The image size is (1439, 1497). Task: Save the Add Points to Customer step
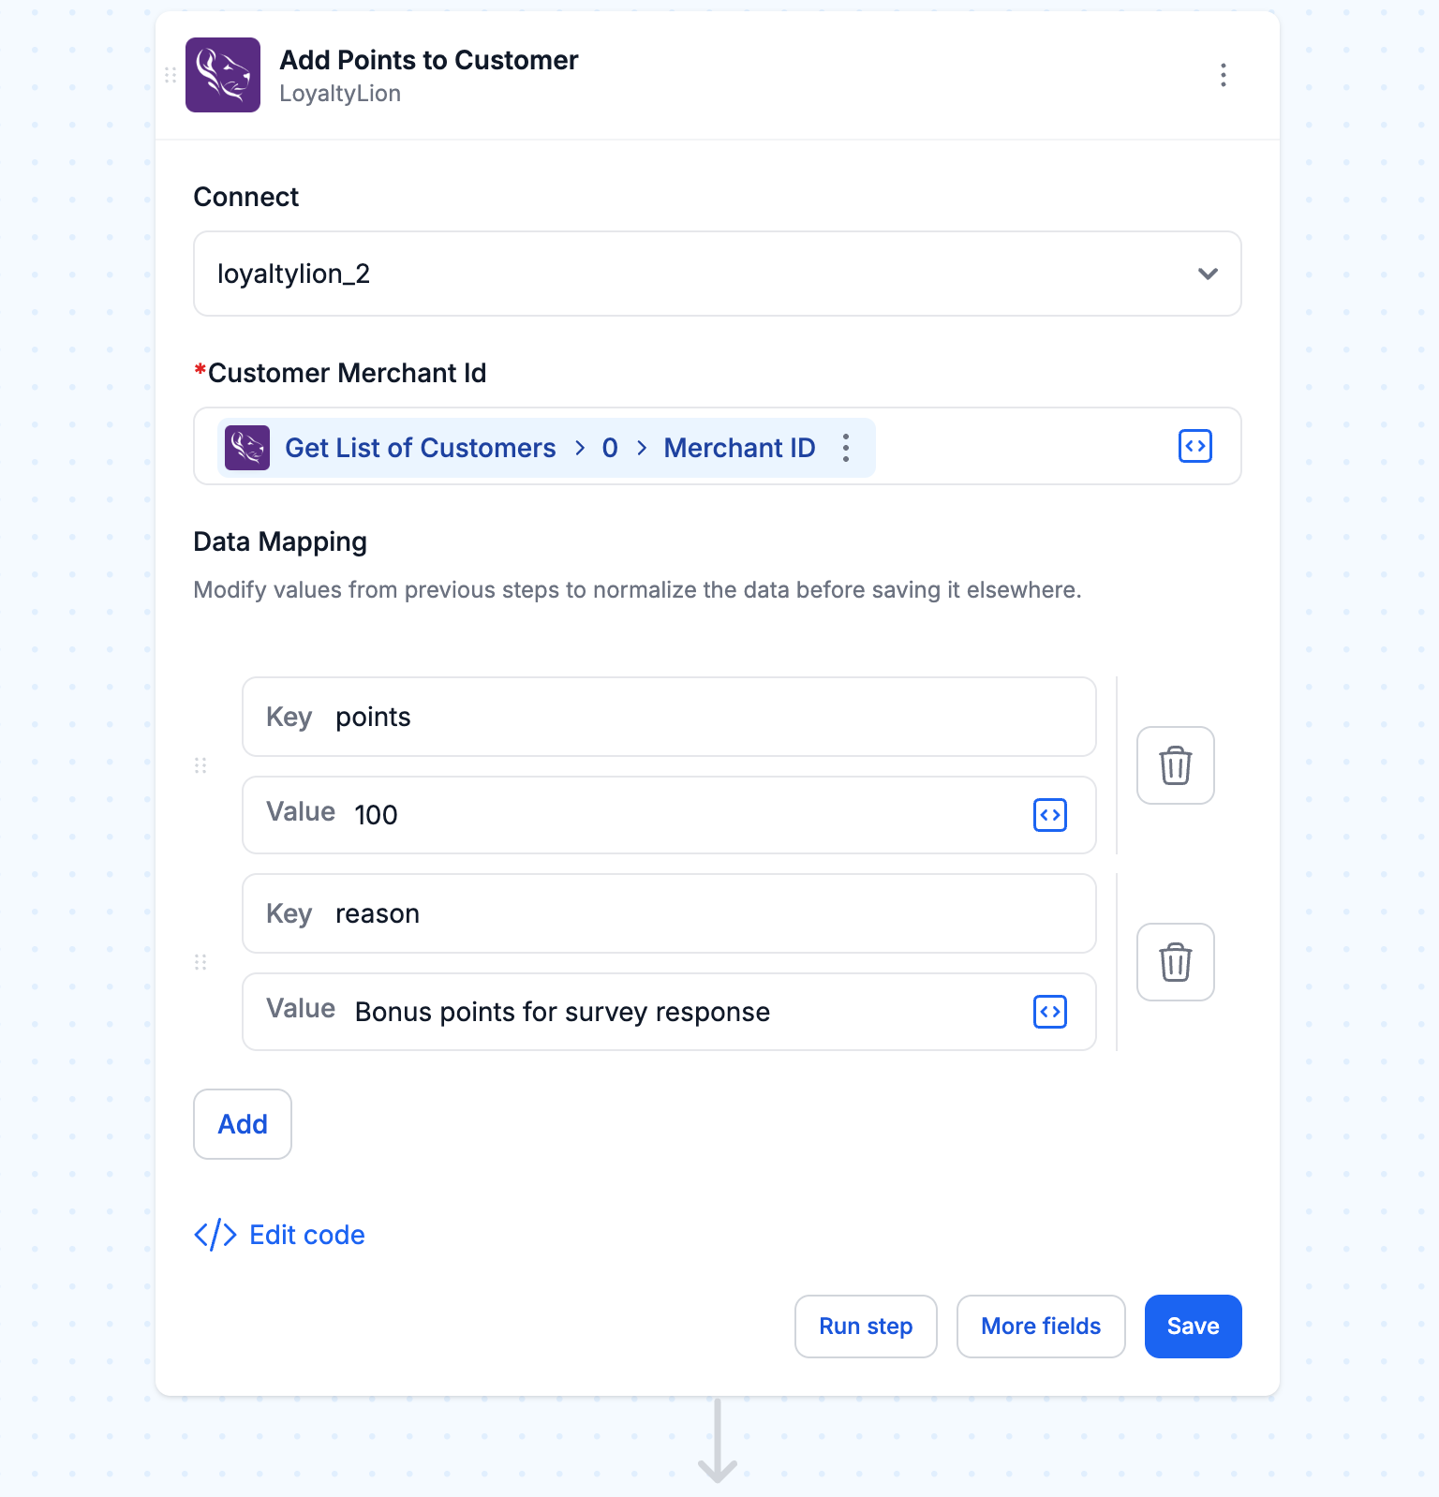(x=1194, y=1327)
